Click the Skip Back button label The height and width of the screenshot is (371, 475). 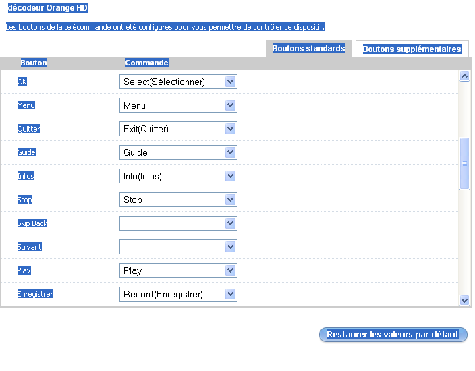(x=32, y=223)
